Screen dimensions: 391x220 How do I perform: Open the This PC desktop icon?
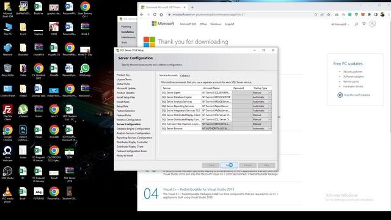(x=7, y=29)
